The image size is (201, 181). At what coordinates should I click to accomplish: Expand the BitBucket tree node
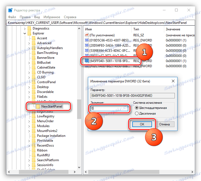(x=29, y=63)
